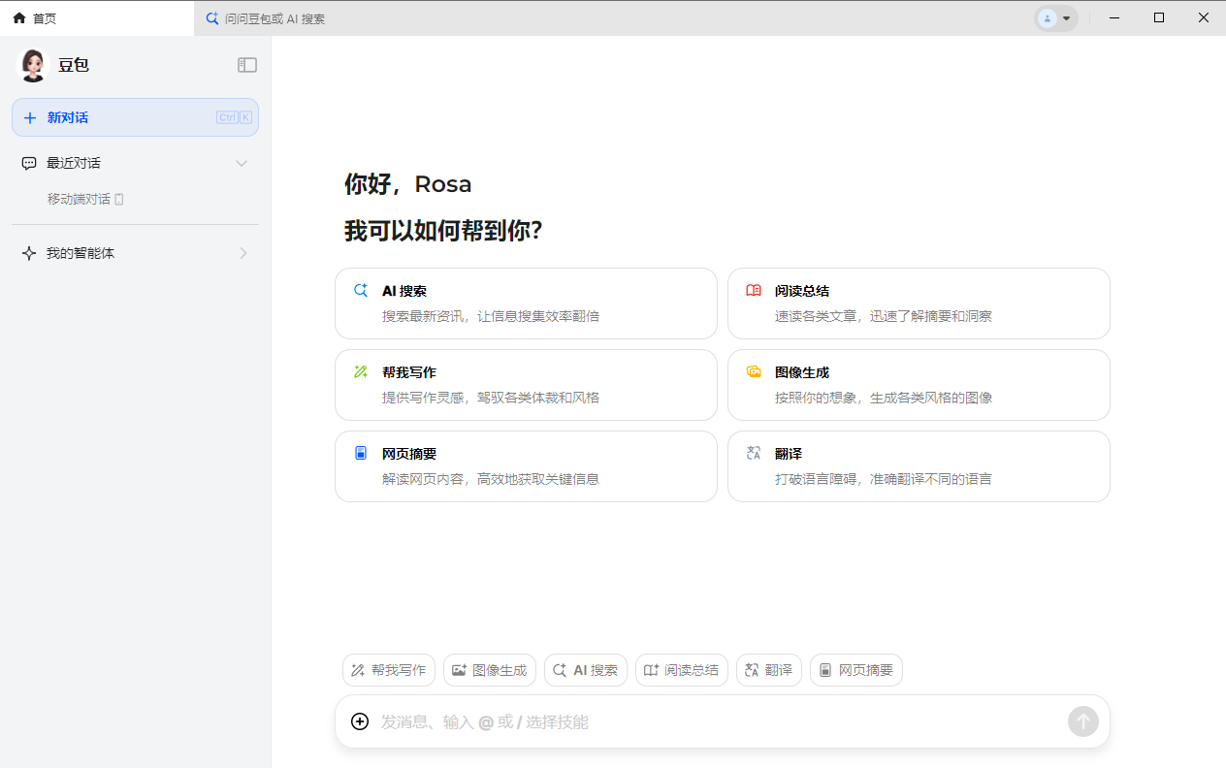Open the 移动端对话 conversation

(x=81, y=199)
